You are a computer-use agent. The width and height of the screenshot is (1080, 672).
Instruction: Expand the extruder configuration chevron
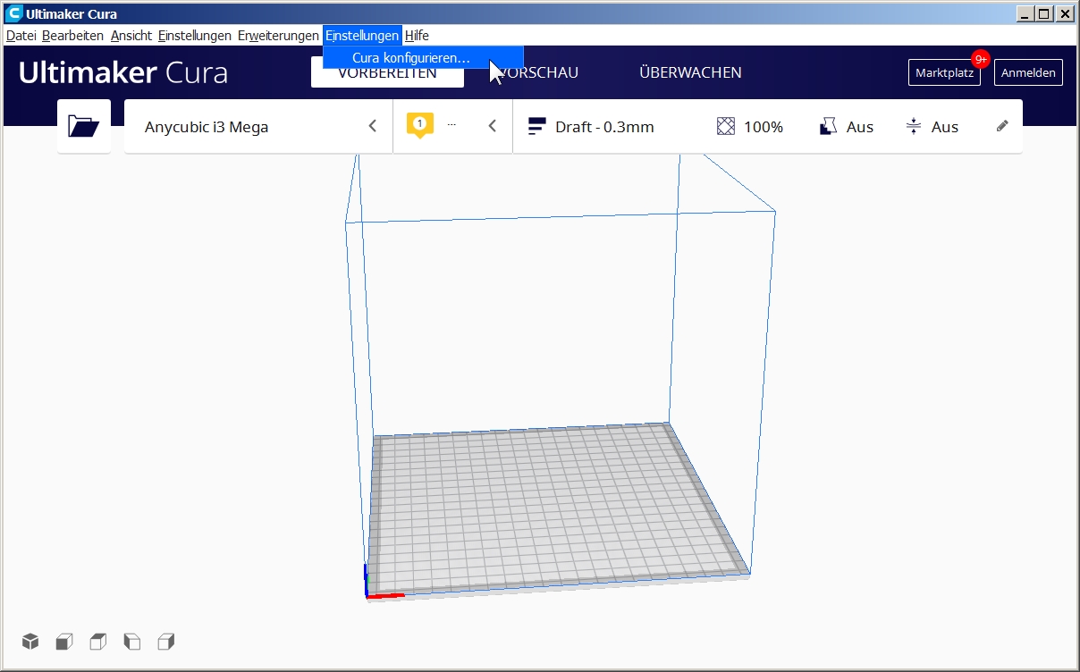pos(492,126)
